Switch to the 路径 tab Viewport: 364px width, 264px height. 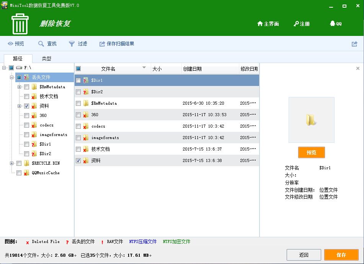click(18, 58)
